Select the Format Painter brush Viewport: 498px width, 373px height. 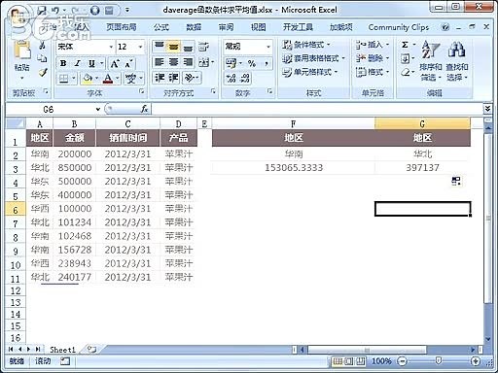[43, 73]
